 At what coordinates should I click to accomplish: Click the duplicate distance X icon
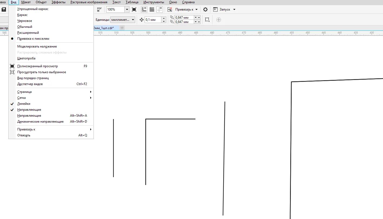pyautogui.click(x=172, y=17)
